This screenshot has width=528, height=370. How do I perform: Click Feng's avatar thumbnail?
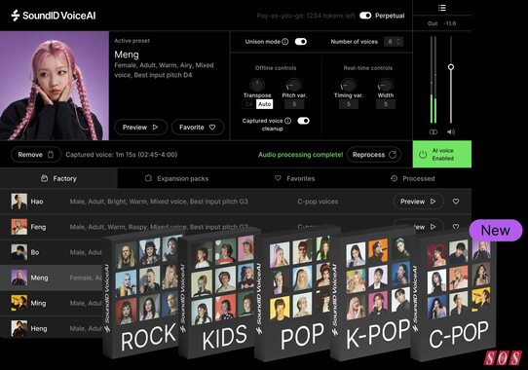[x=19, y=227]
